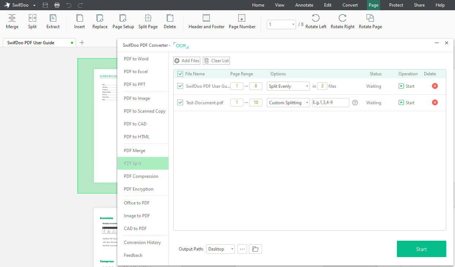455x267 pixels.
Task: Switch to the Convert tab
Action: (350, 5)
